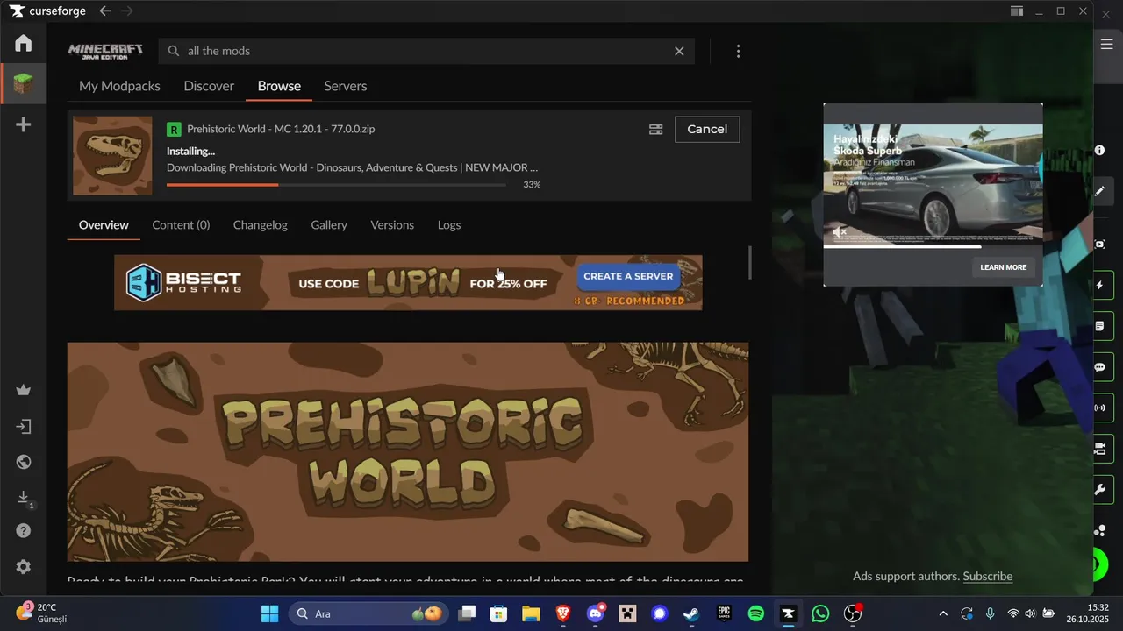Click the sign-in door icon in sidebar
This screenshot has height=631, width=1123.
24,427
